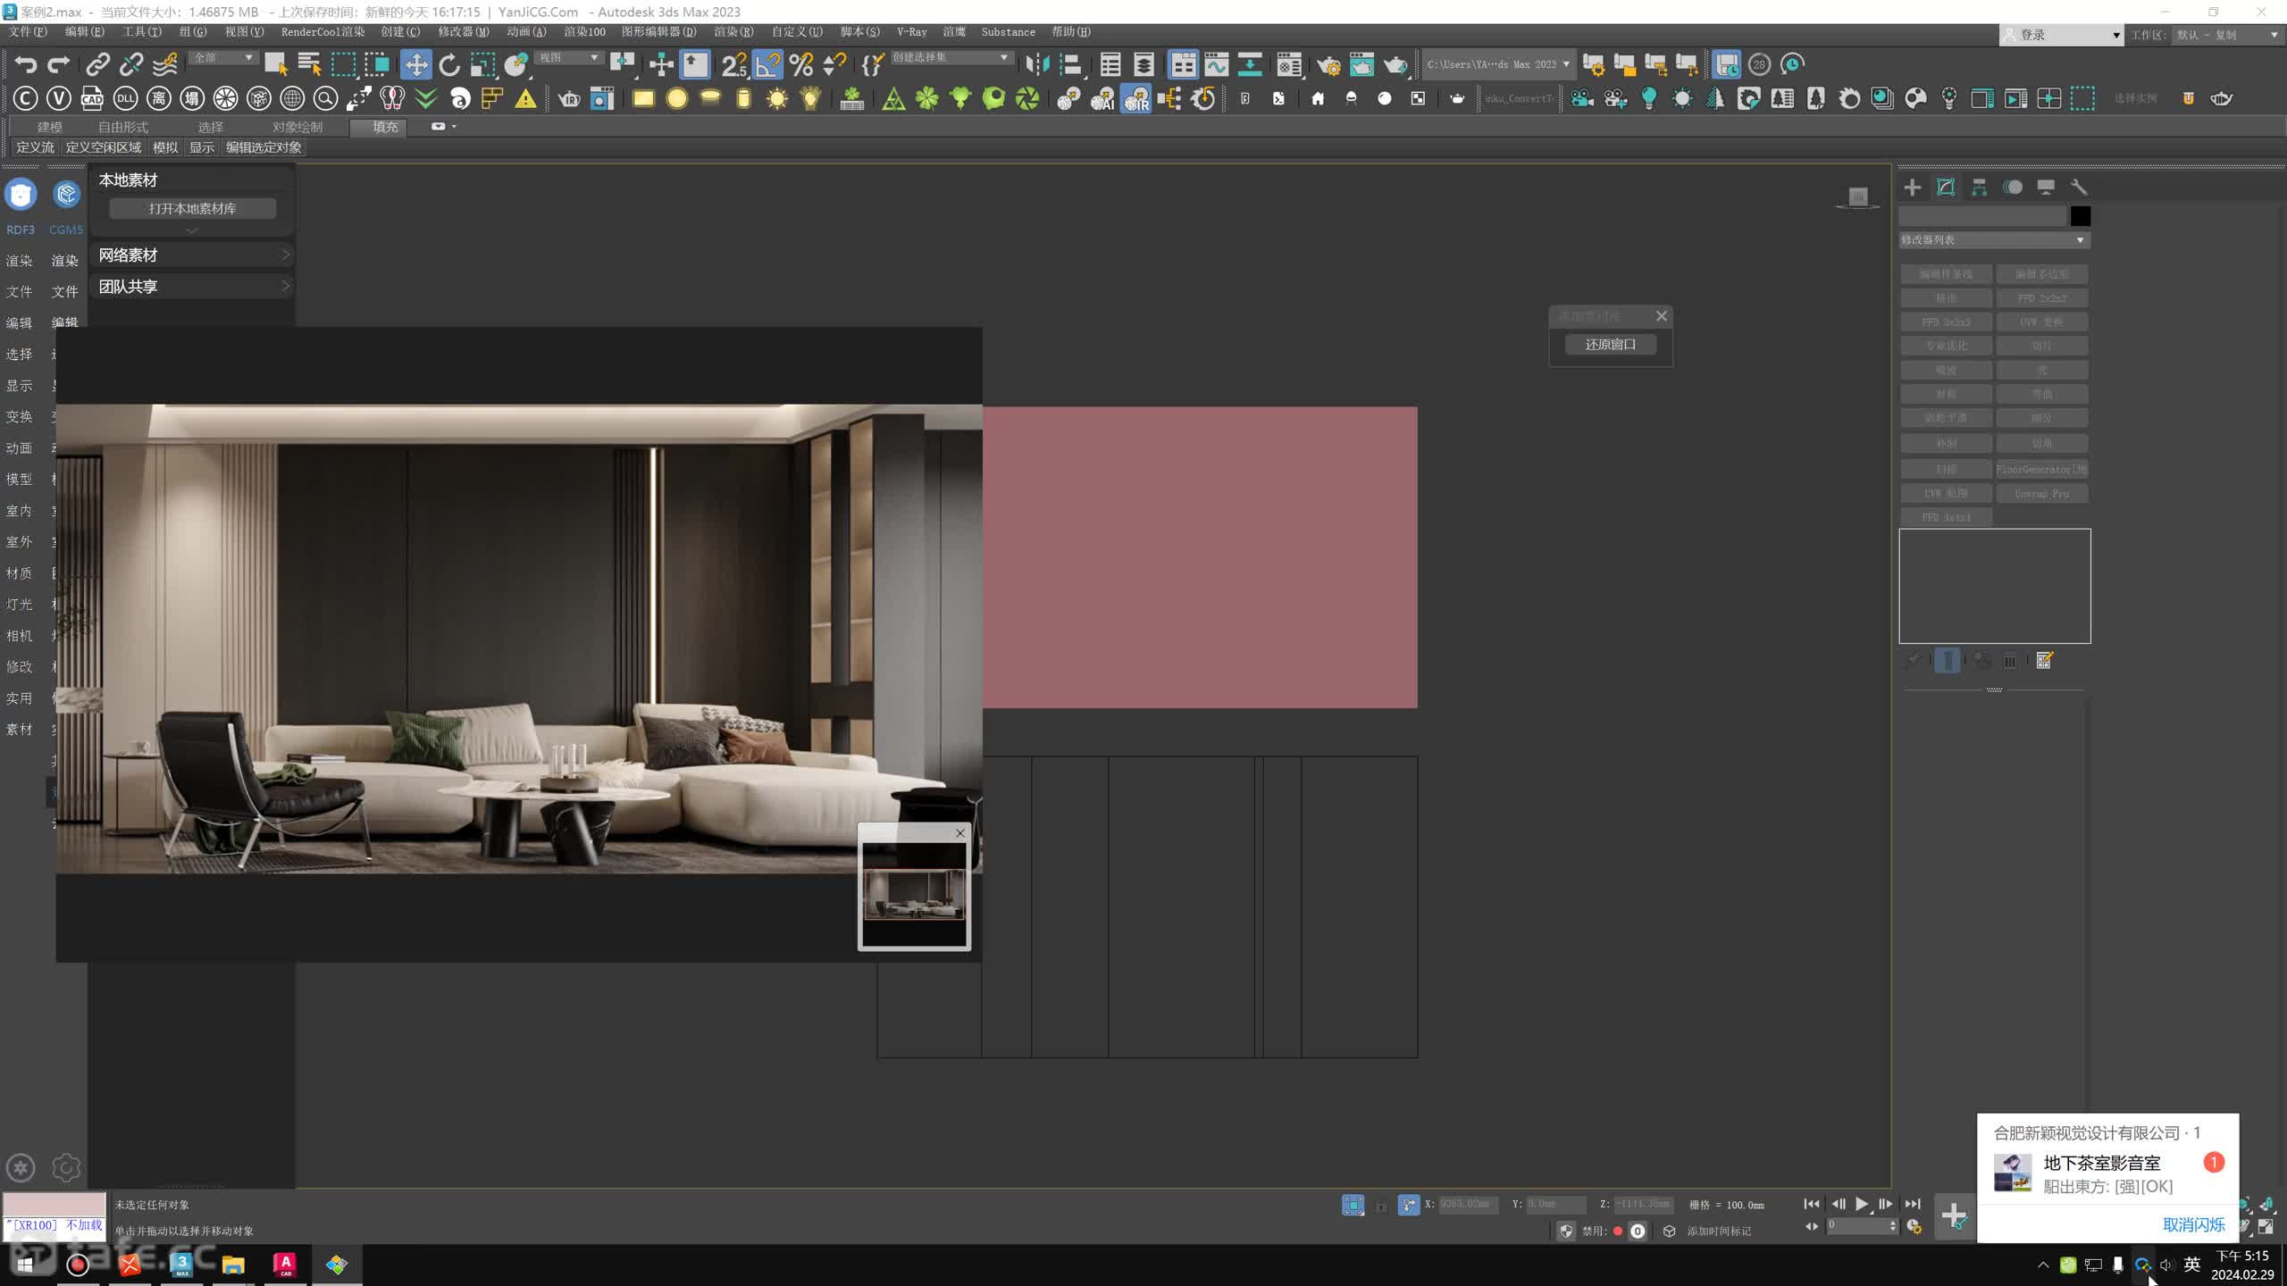
Task: Click the Undo arrow in main toolbar
Action: point(25,64)
